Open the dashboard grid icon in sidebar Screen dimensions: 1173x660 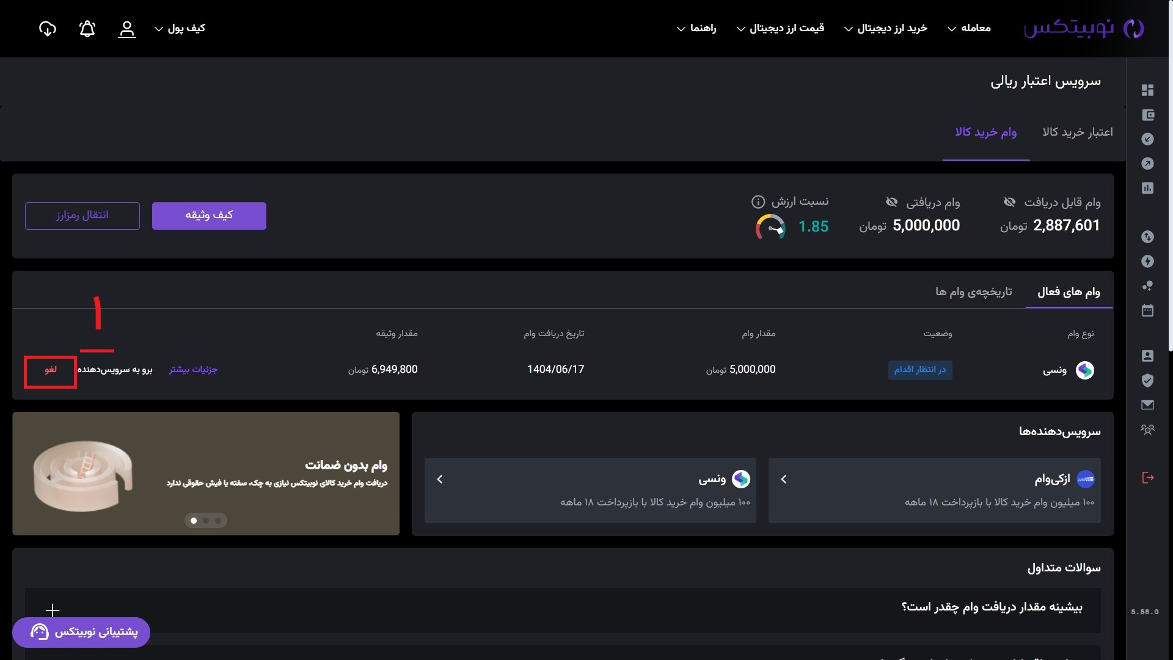pos(1147,90)
